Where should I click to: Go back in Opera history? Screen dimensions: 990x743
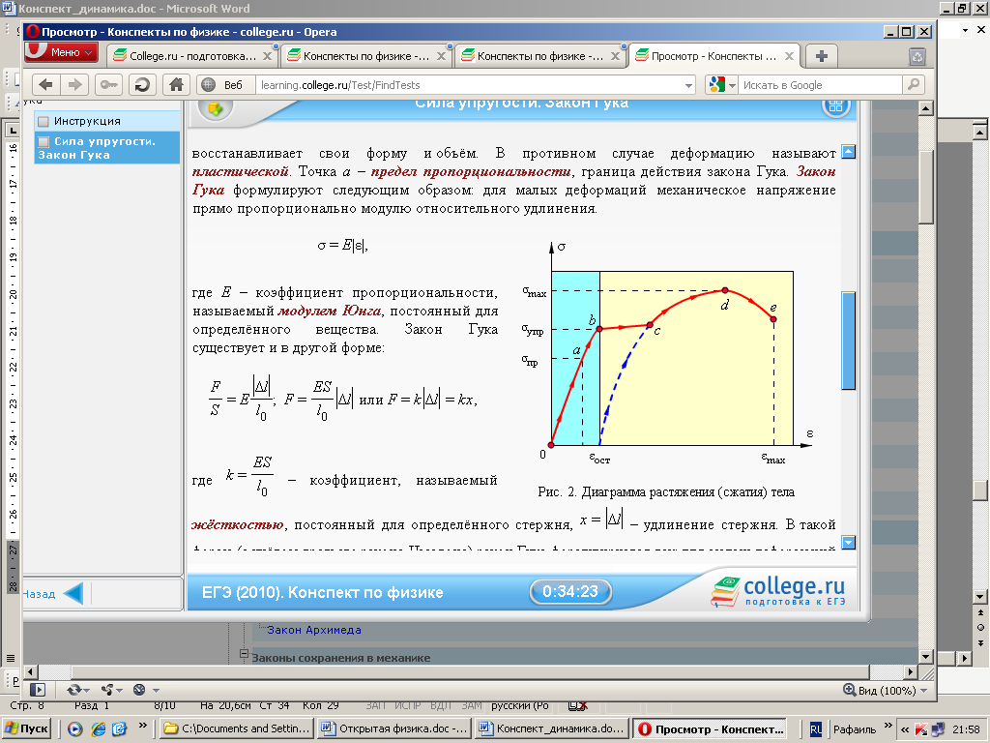tap(46, 85)
